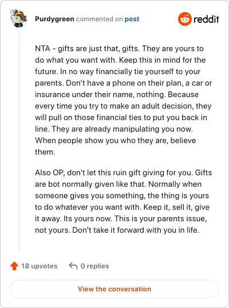Click the line "insurance under their name, nothing"
The width and height of the screenshot is (229, 308).
(x=100, y=94)
